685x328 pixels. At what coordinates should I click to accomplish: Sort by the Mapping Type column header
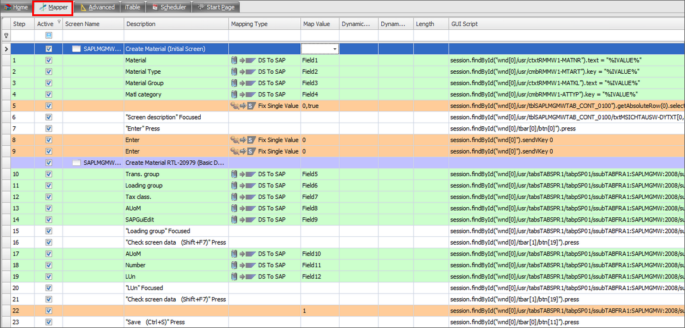[x=264, y=24]
